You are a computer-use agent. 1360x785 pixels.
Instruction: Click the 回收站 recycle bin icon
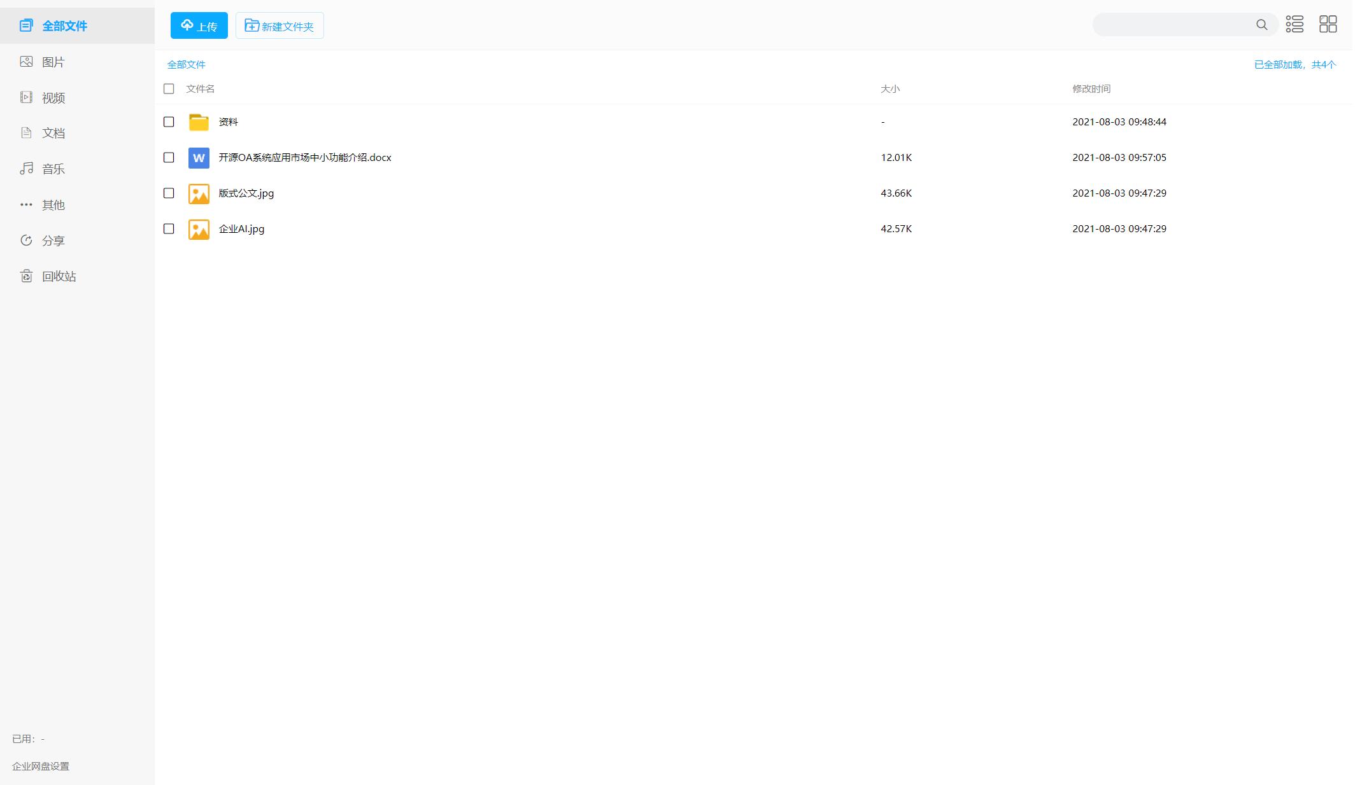pos(26,276)
